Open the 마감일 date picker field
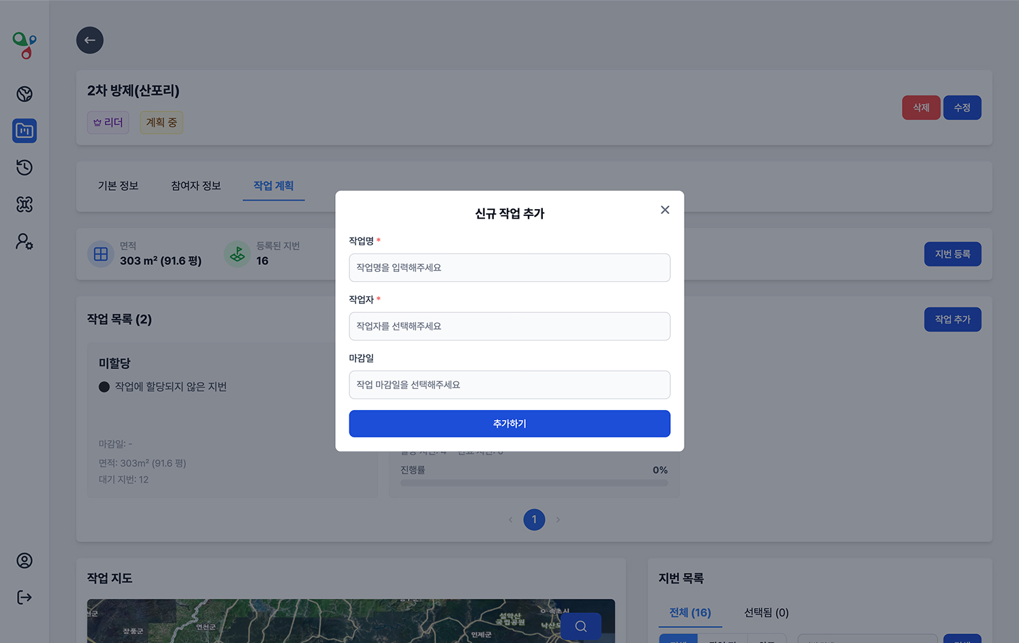Screen dimensions: 1019x643 point(509,385)
